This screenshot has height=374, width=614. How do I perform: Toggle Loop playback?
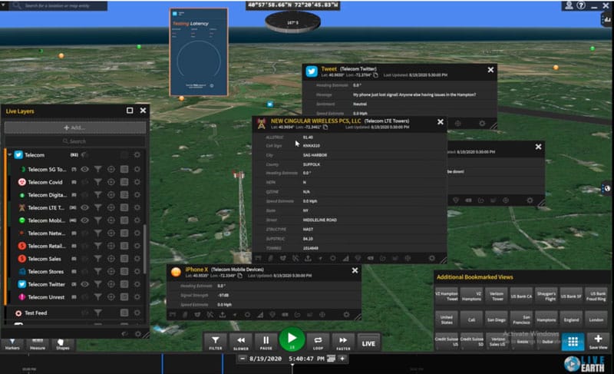click(318, 343)
